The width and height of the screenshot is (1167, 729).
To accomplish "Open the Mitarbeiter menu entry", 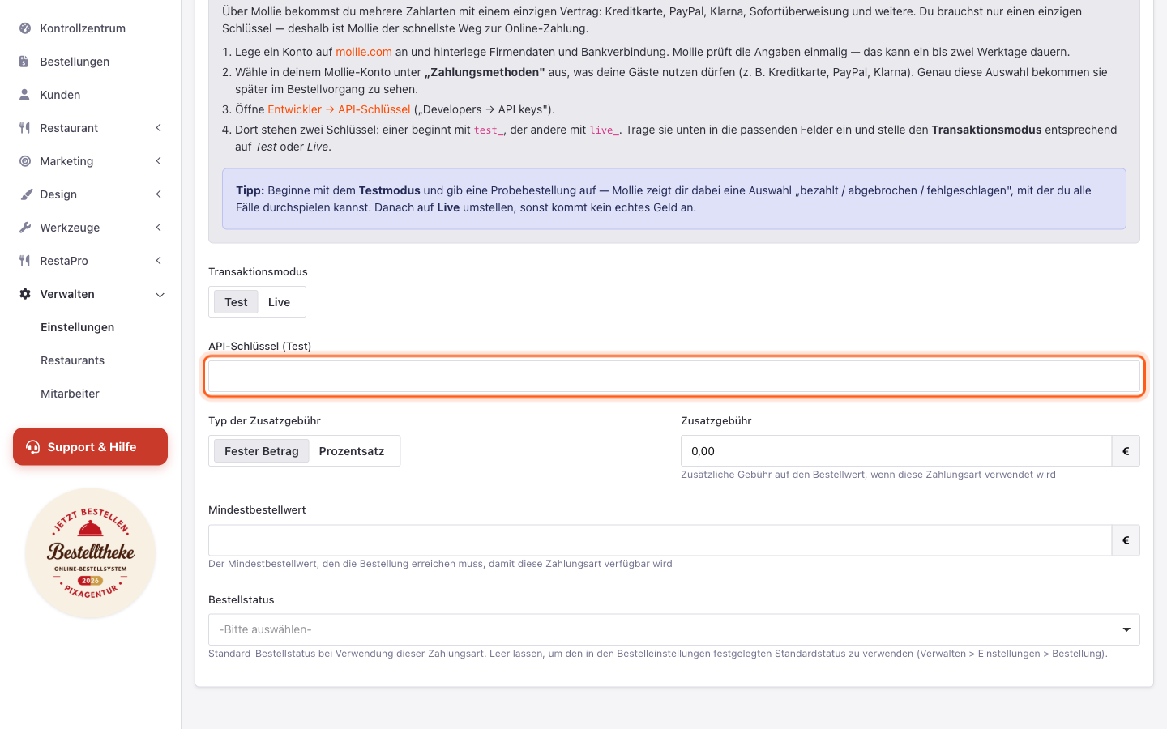I will click(70, 394).
